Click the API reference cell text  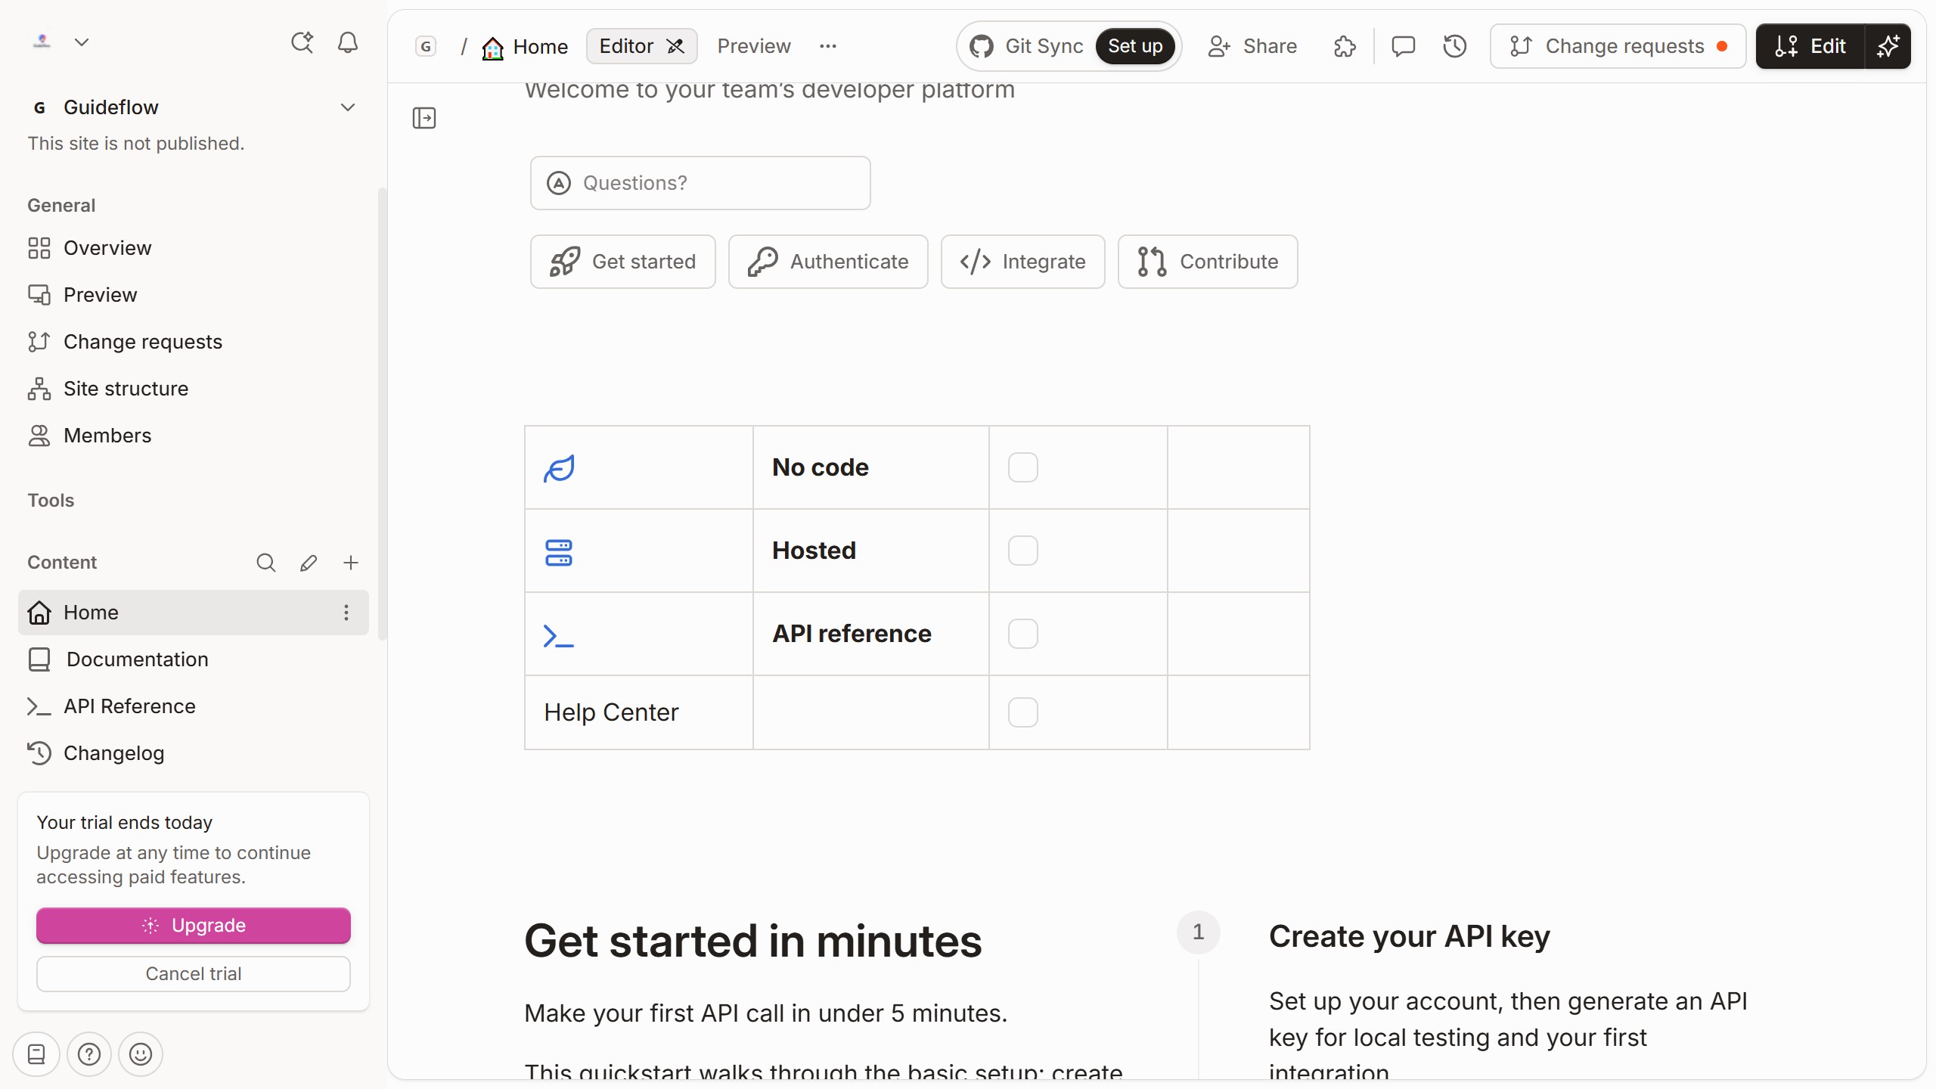(852, 634)
